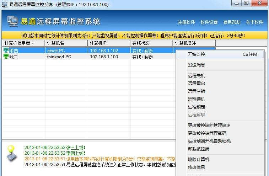Sort by 计算机使用者 column header
269x176 pixels.
23,43
